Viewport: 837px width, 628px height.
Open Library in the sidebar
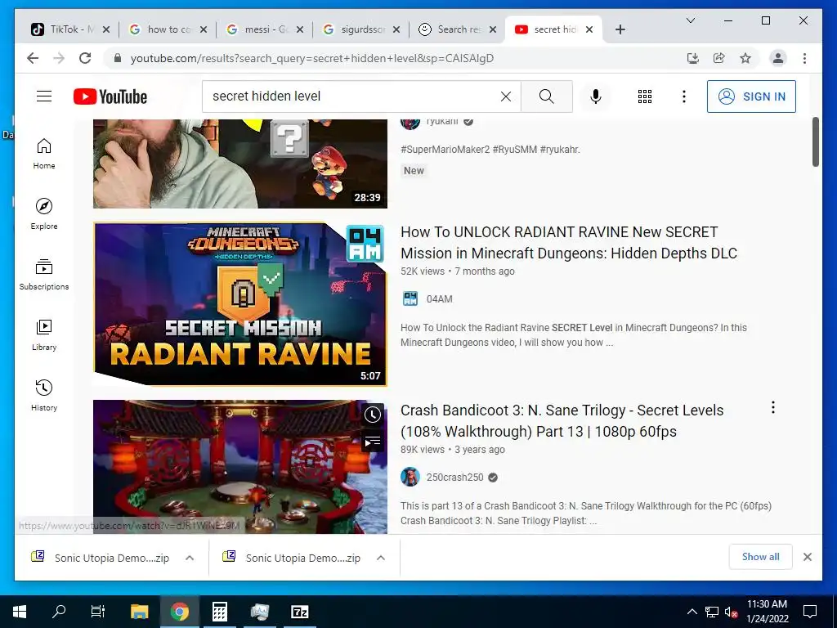pyautogui.click(x=44, y=334)
